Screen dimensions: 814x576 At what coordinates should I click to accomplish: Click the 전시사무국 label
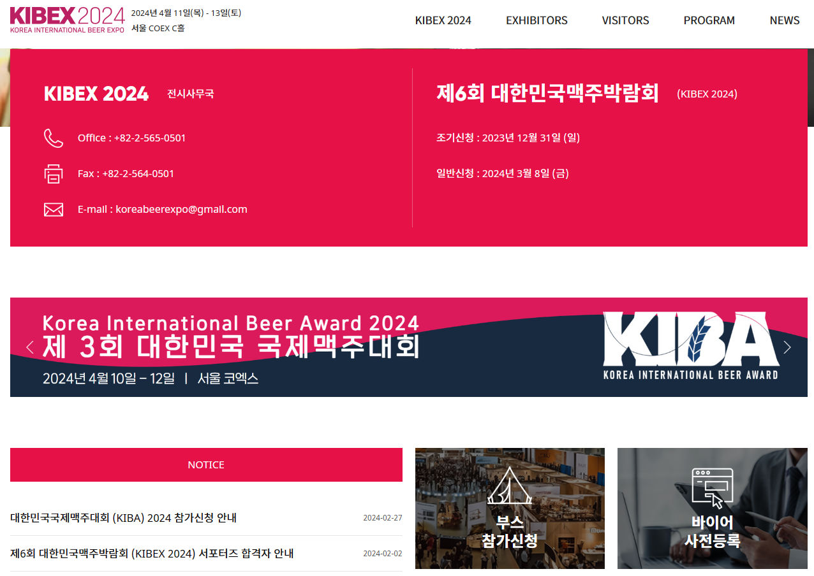point(191,94)
